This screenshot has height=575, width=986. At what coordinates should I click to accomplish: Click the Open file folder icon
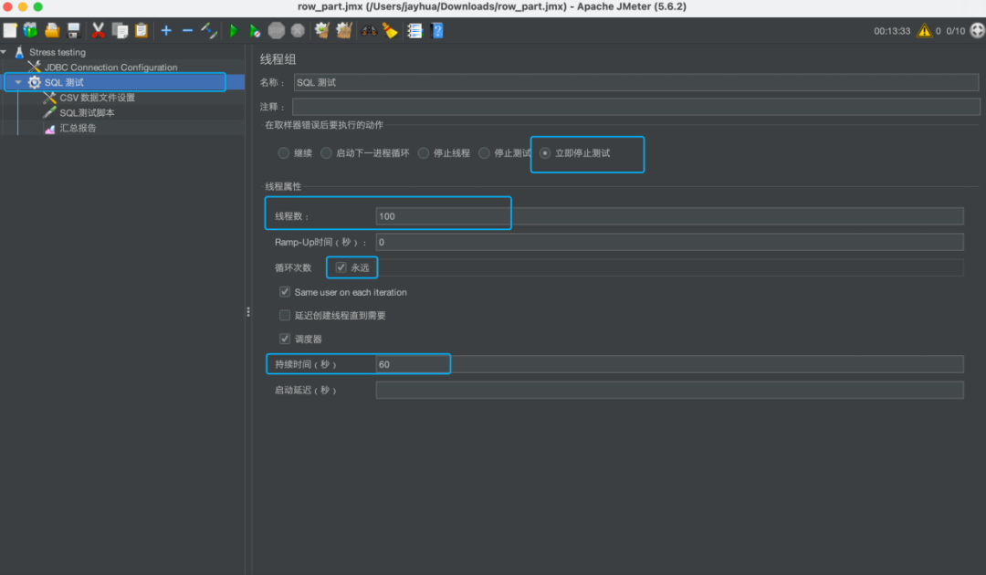[x=52, y=30]
